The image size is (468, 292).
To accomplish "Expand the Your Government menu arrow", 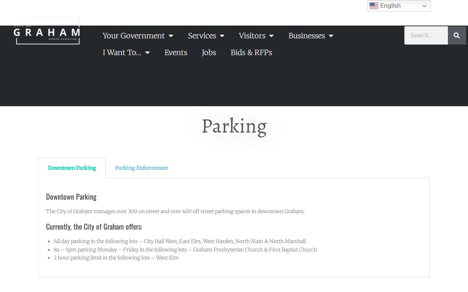I will [171, 36].
